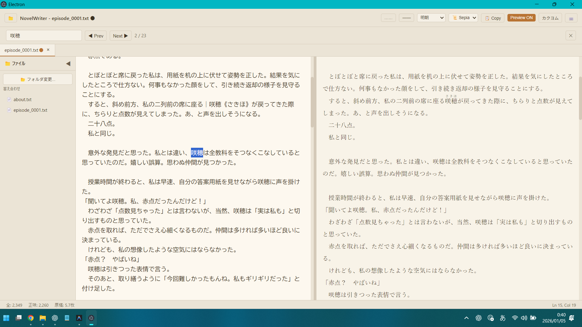Open the Sepia theme dropdown

pos(463,18)
